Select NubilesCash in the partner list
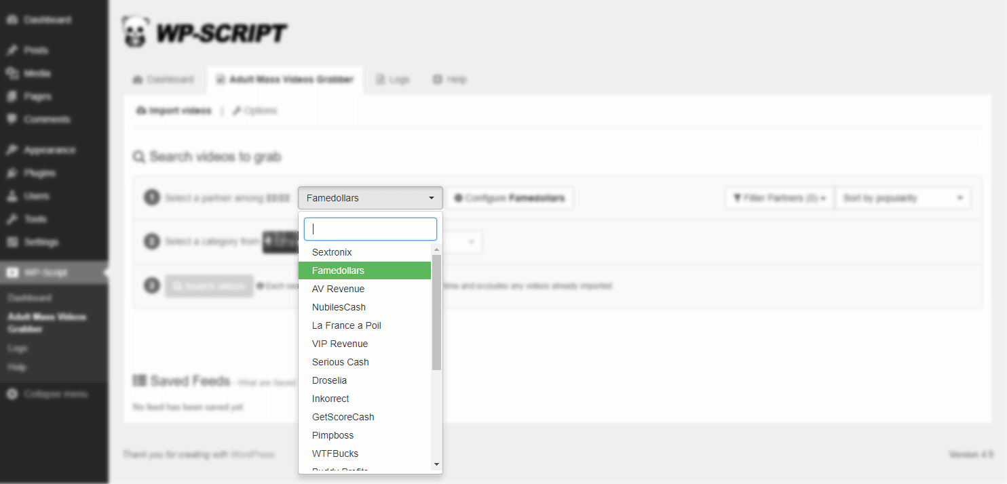 (365, 307)
